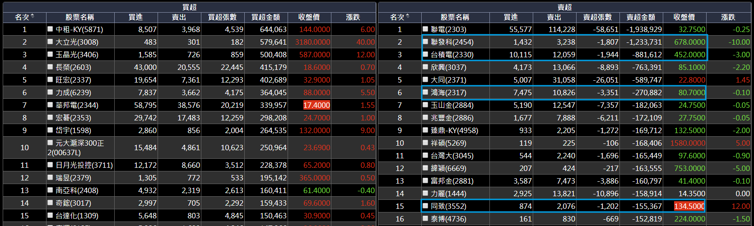Screen dimensions: 754x226
Task: Open stock 欣興(3037)
Action: click(448, 67)
